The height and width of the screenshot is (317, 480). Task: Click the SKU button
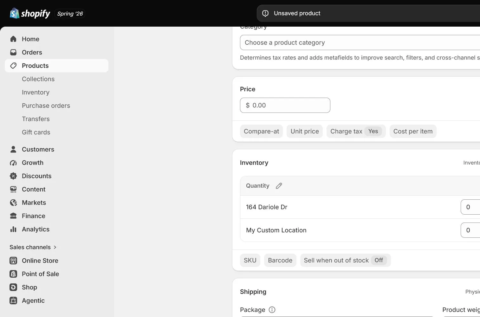click(x=250, y=260)
